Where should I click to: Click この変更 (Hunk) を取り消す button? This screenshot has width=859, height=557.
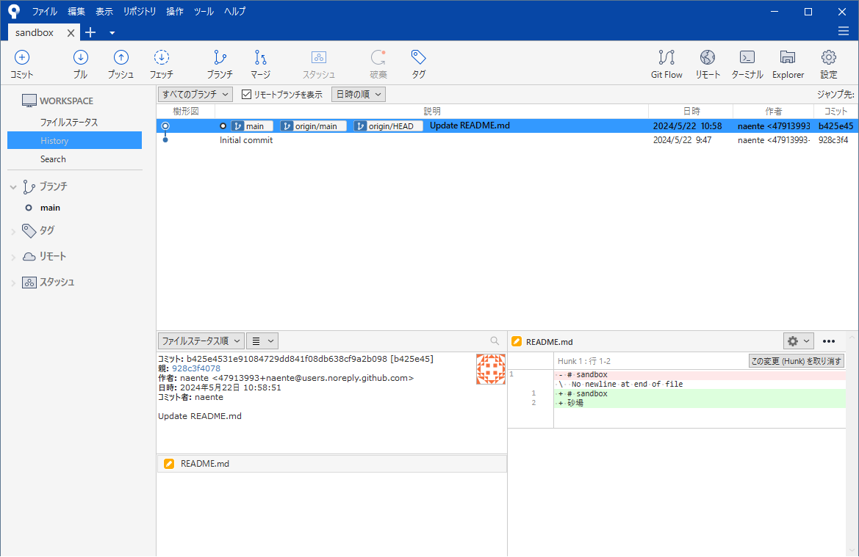coord(796,360)
